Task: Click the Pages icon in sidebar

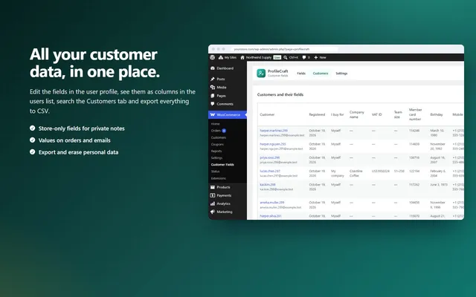Action: click(x=213, y=96)
